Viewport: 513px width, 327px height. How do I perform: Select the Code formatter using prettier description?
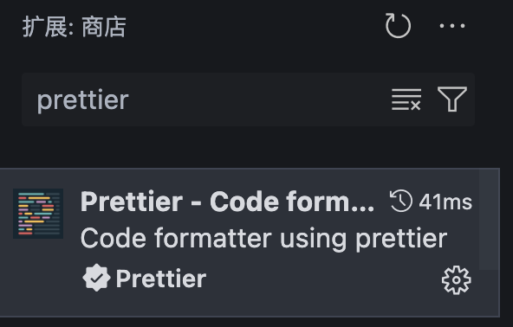pos(263,240)
